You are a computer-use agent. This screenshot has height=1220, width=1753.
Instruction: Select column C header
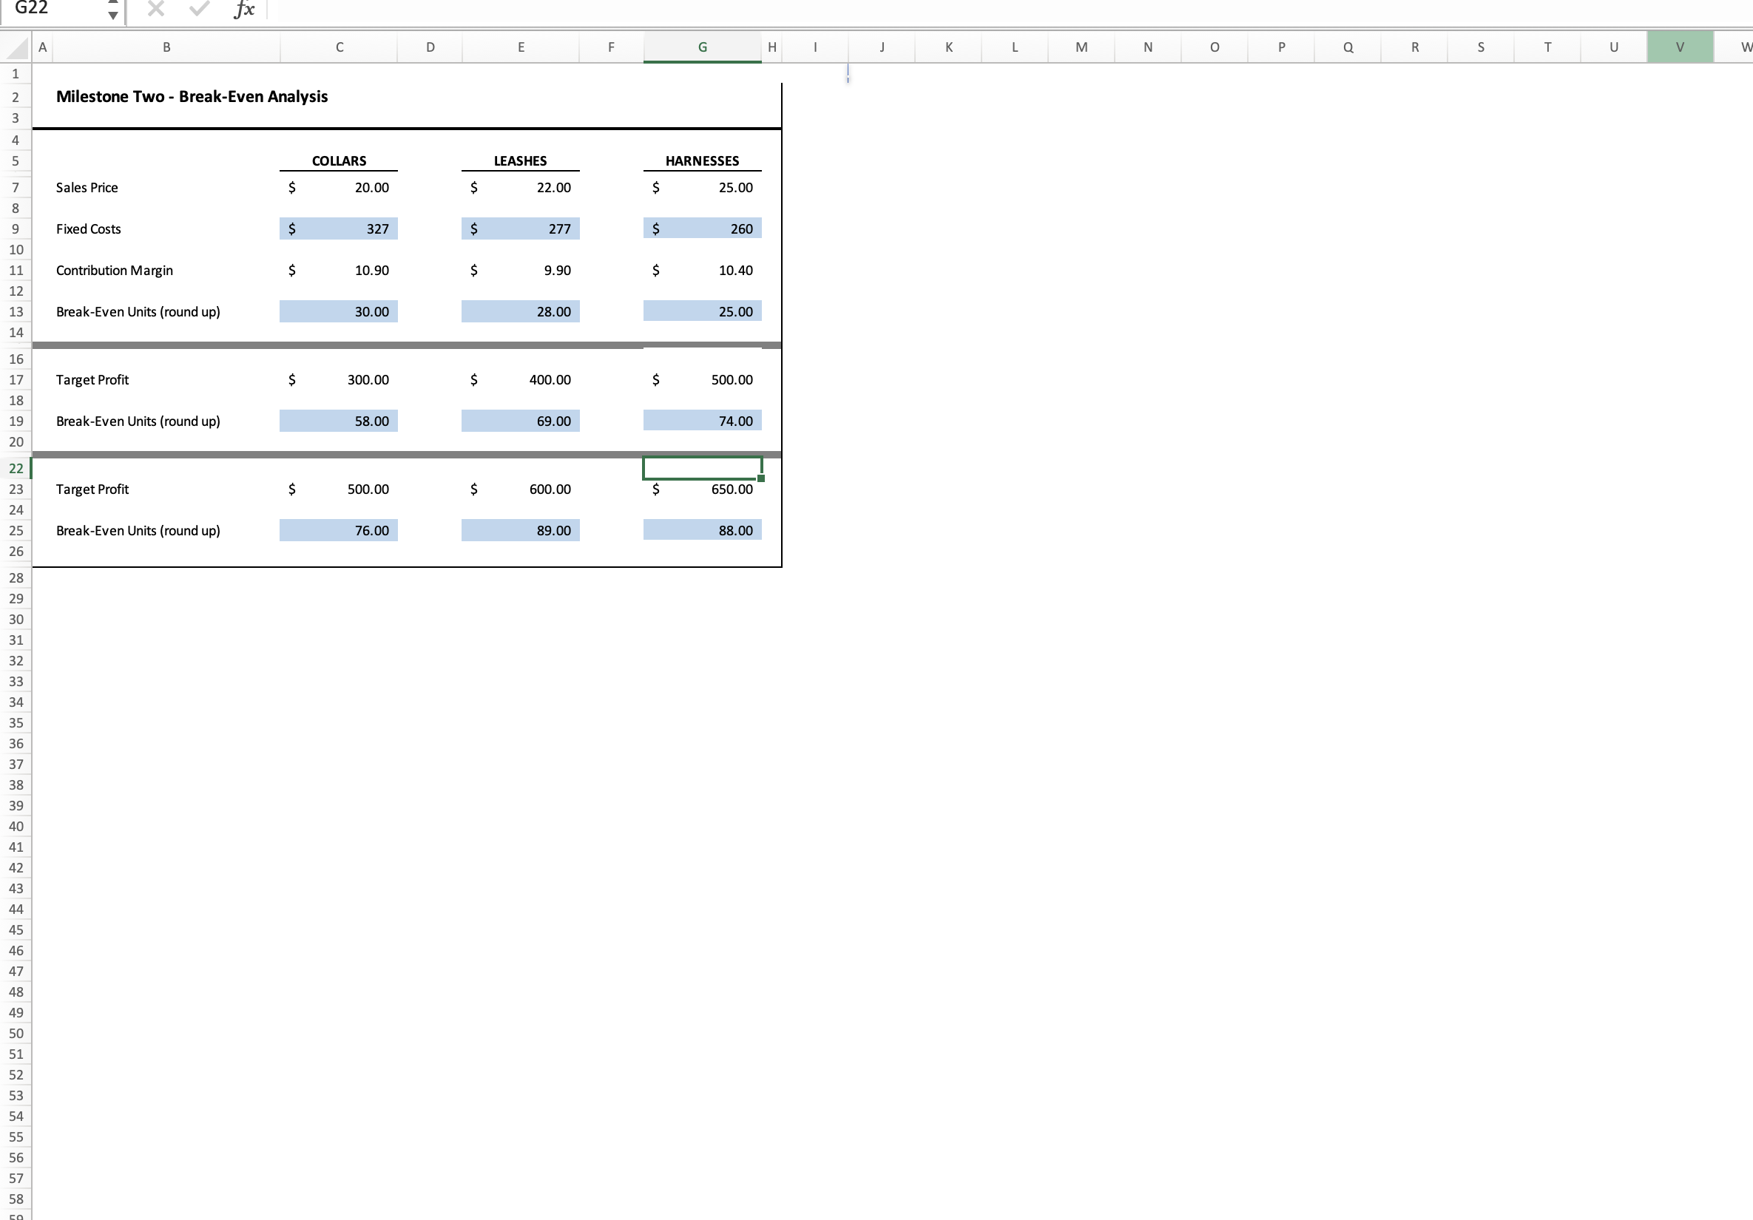coord(339,47)
